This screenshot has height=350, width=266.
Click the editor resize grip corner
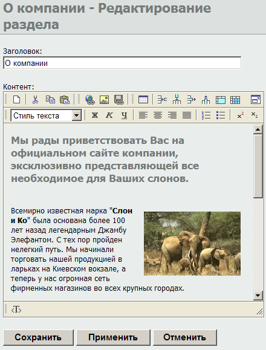click(259, 311)
